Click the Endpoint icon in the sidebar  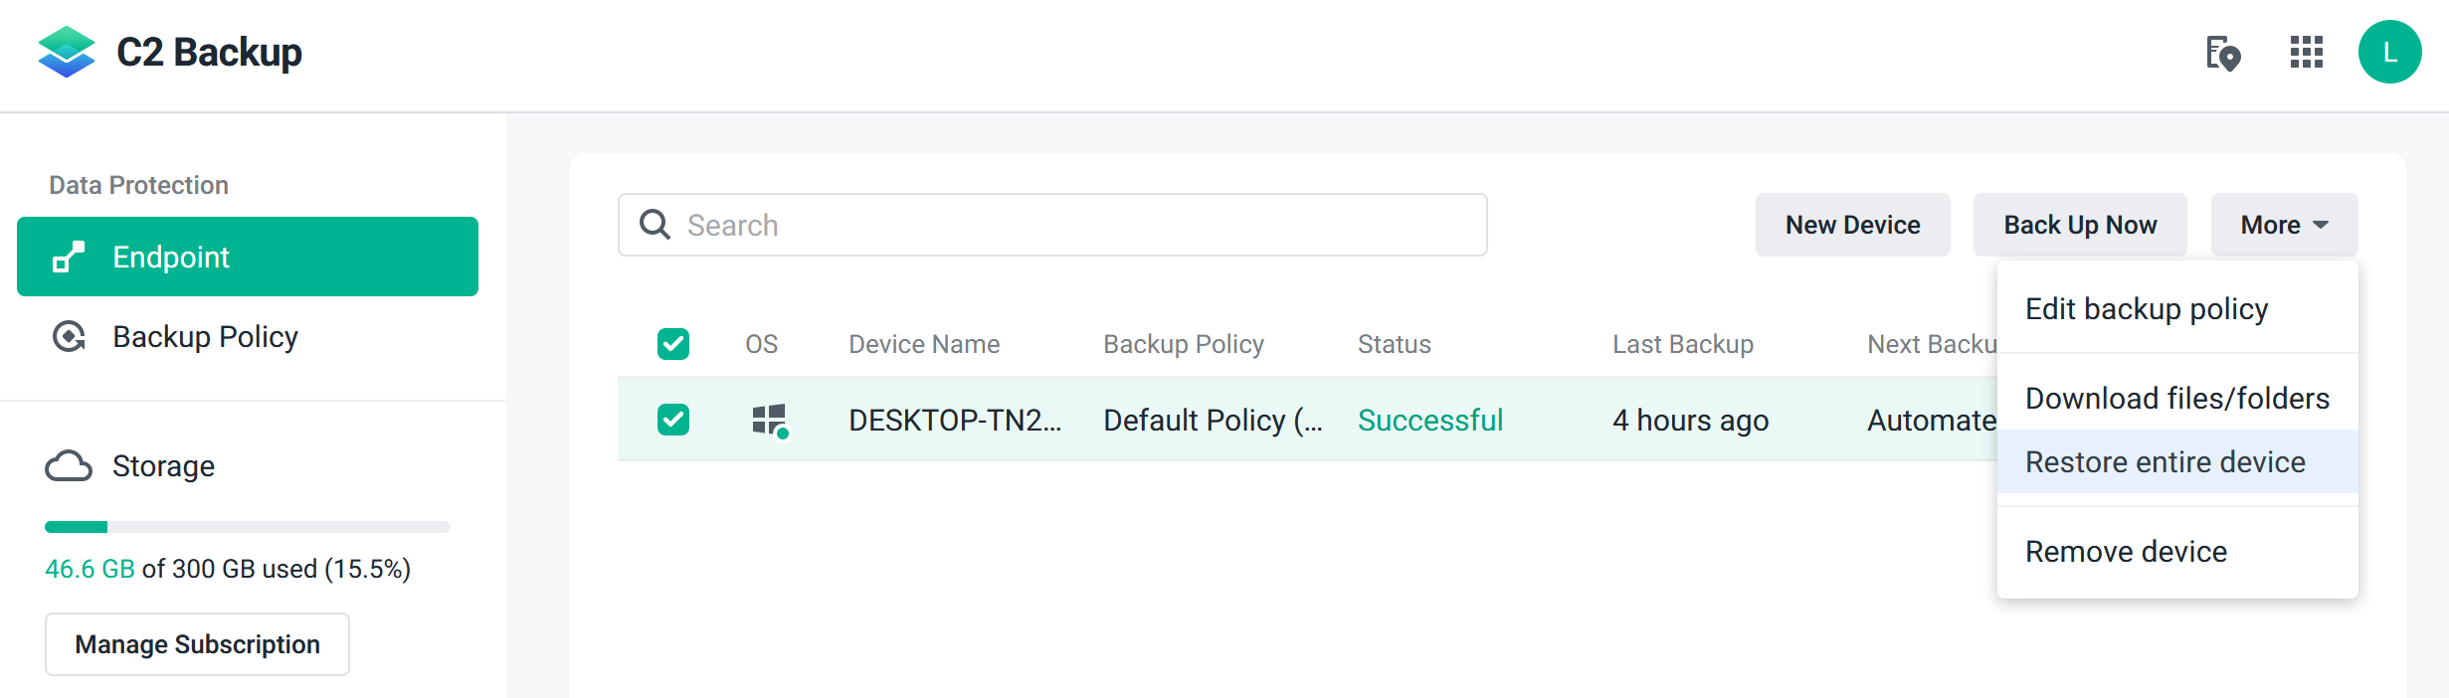coord(69,257)
